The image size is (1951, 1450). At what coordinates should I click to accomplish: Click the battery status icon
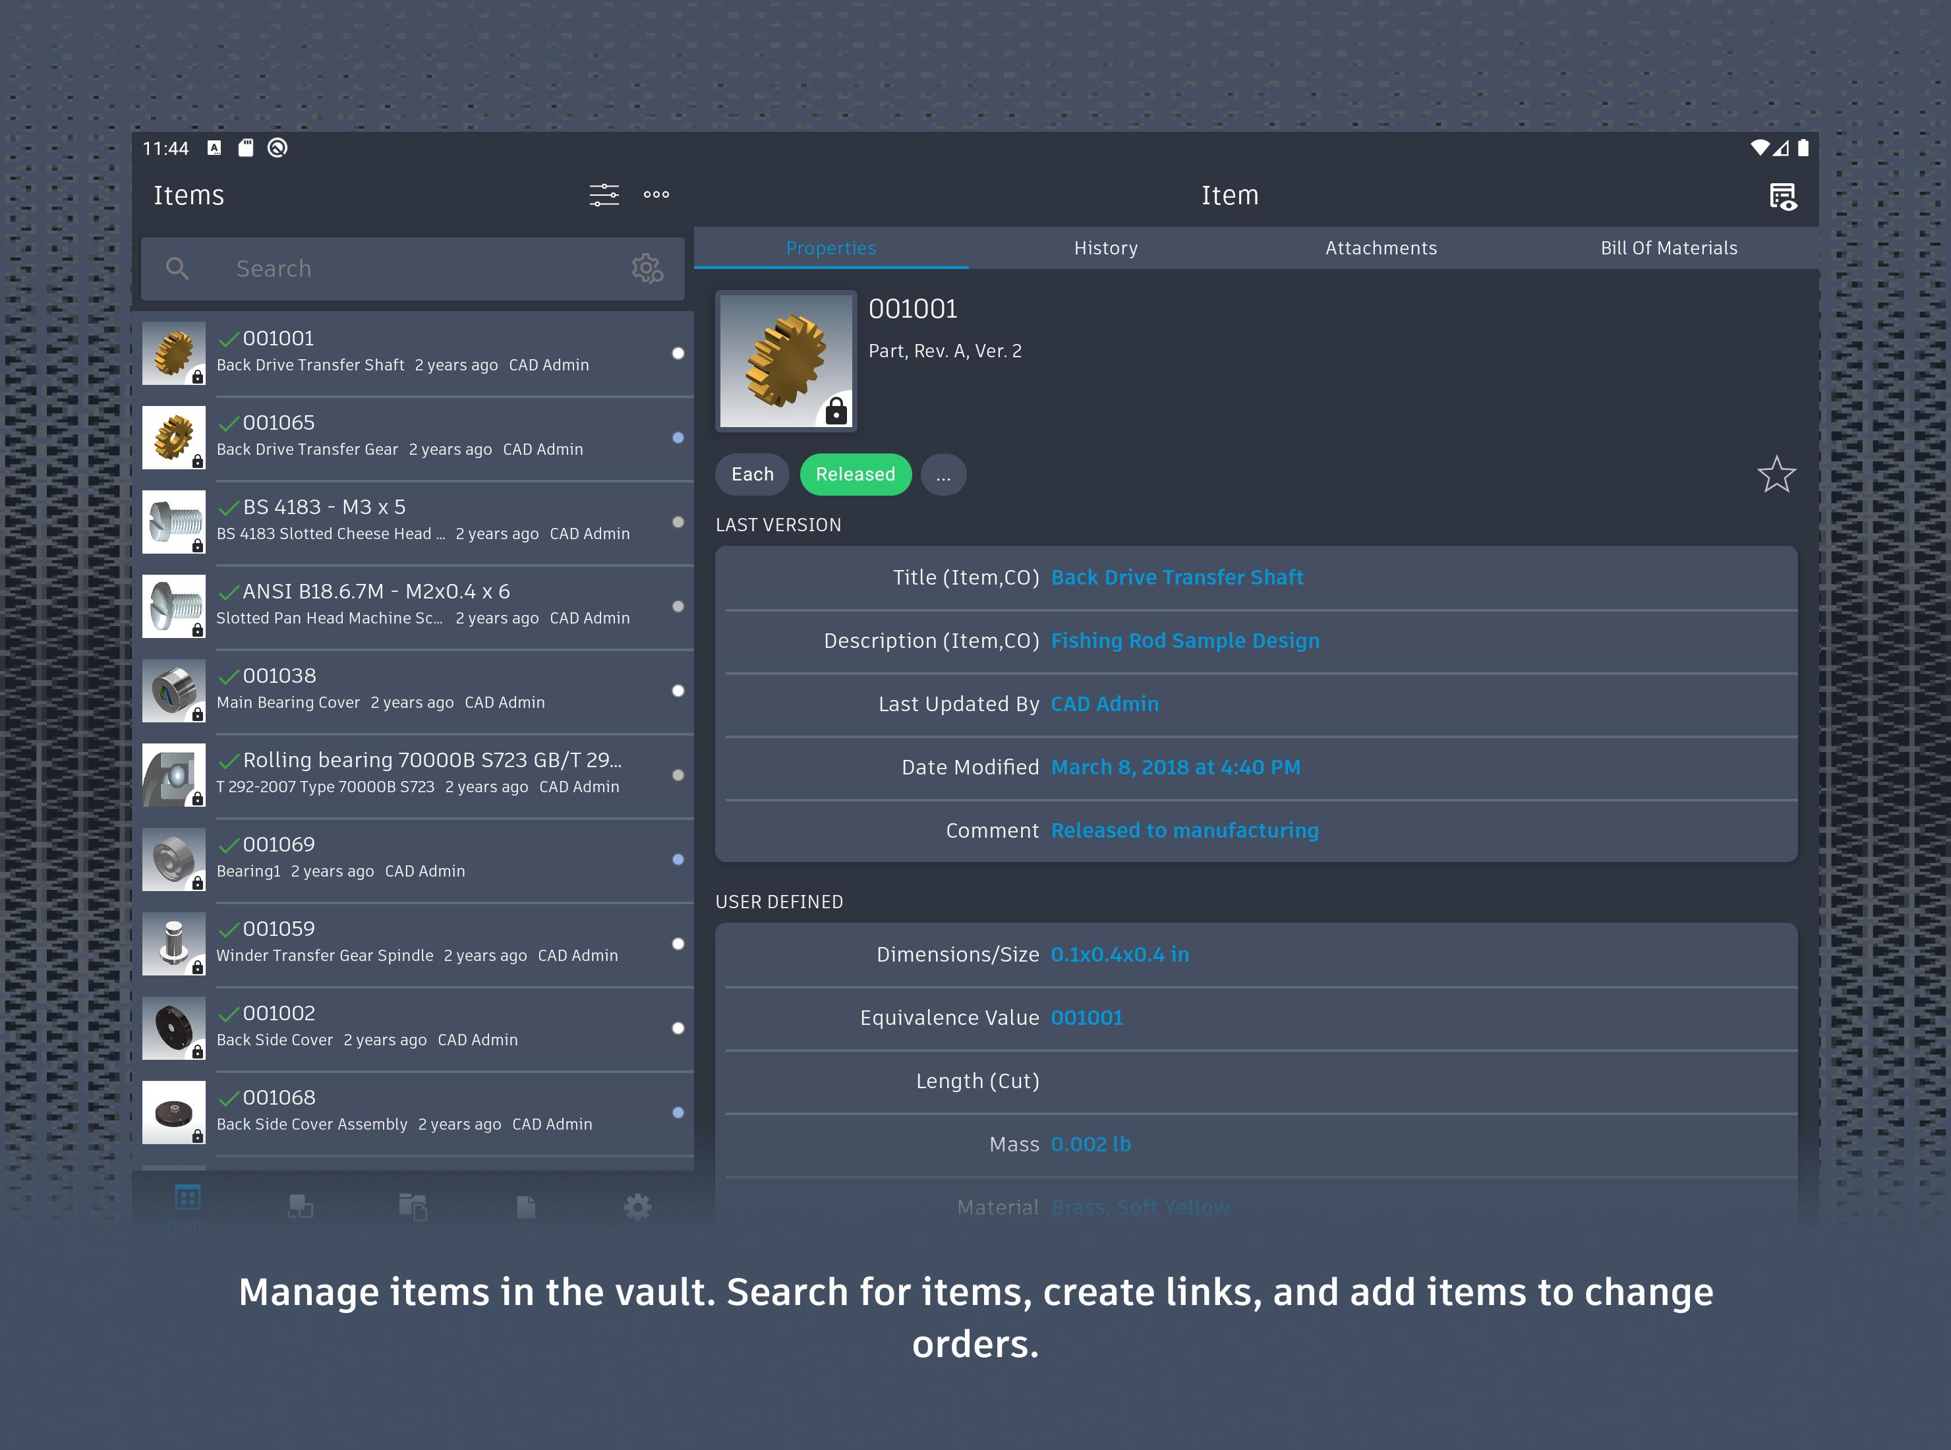pyautogui.click(x=1802, y=148)
